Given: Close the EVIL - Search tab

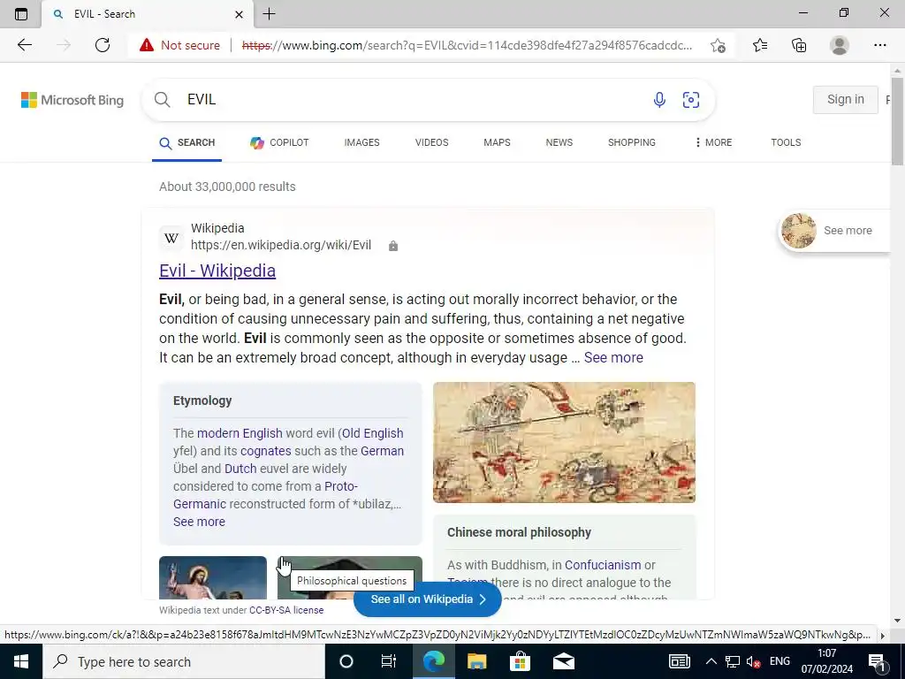Looking at the screenshot, I should [x=239, y=14].
